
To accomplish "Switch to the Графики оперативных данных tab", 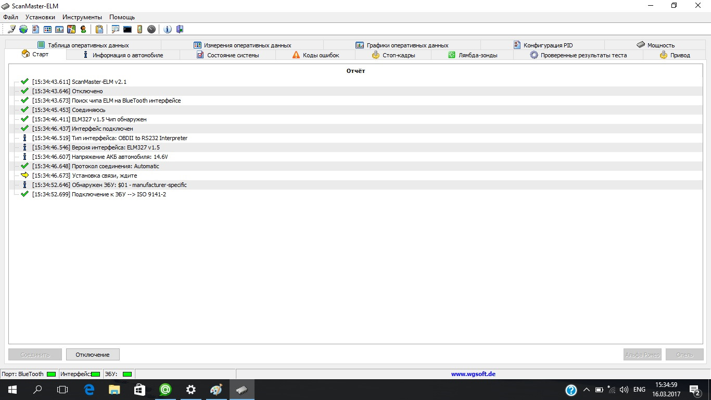I will coord(402,45).
